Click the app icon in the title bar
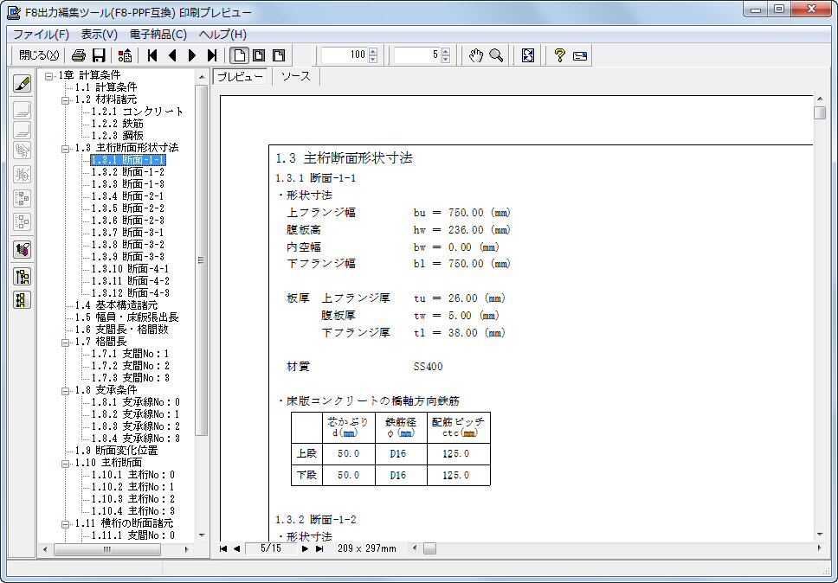838x583 pixels. coord(13,12)
